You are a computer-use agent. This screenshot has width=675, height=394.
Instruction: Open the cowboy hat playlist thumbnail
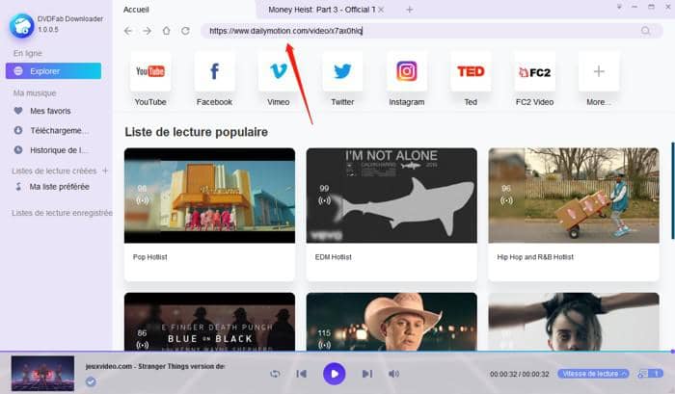point(391,322)
